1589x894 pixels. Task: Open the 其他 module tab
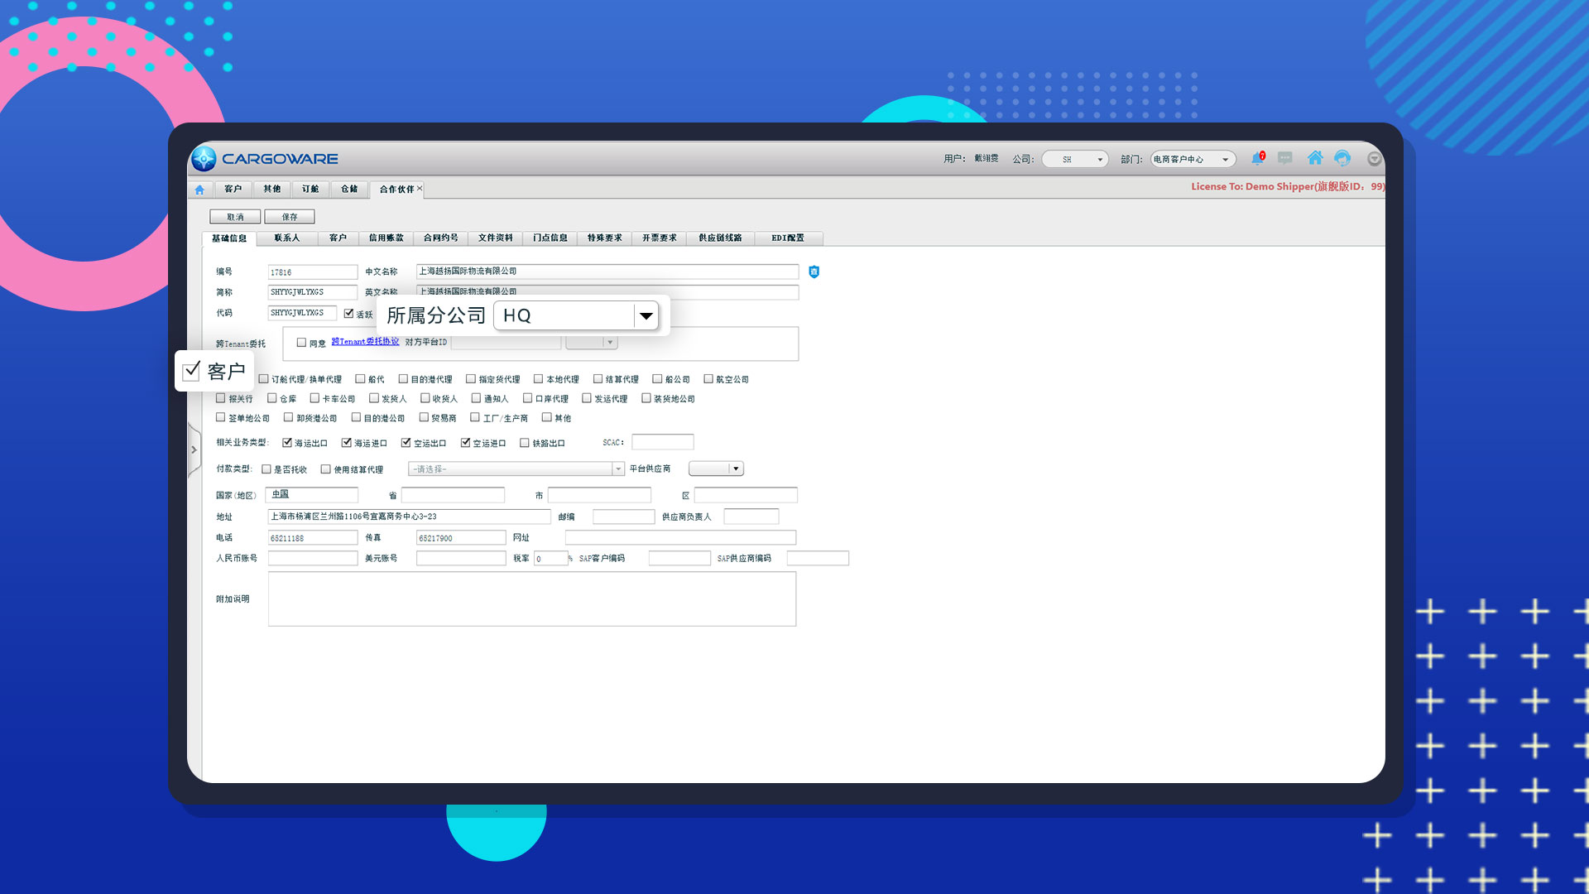click(272, 190)
